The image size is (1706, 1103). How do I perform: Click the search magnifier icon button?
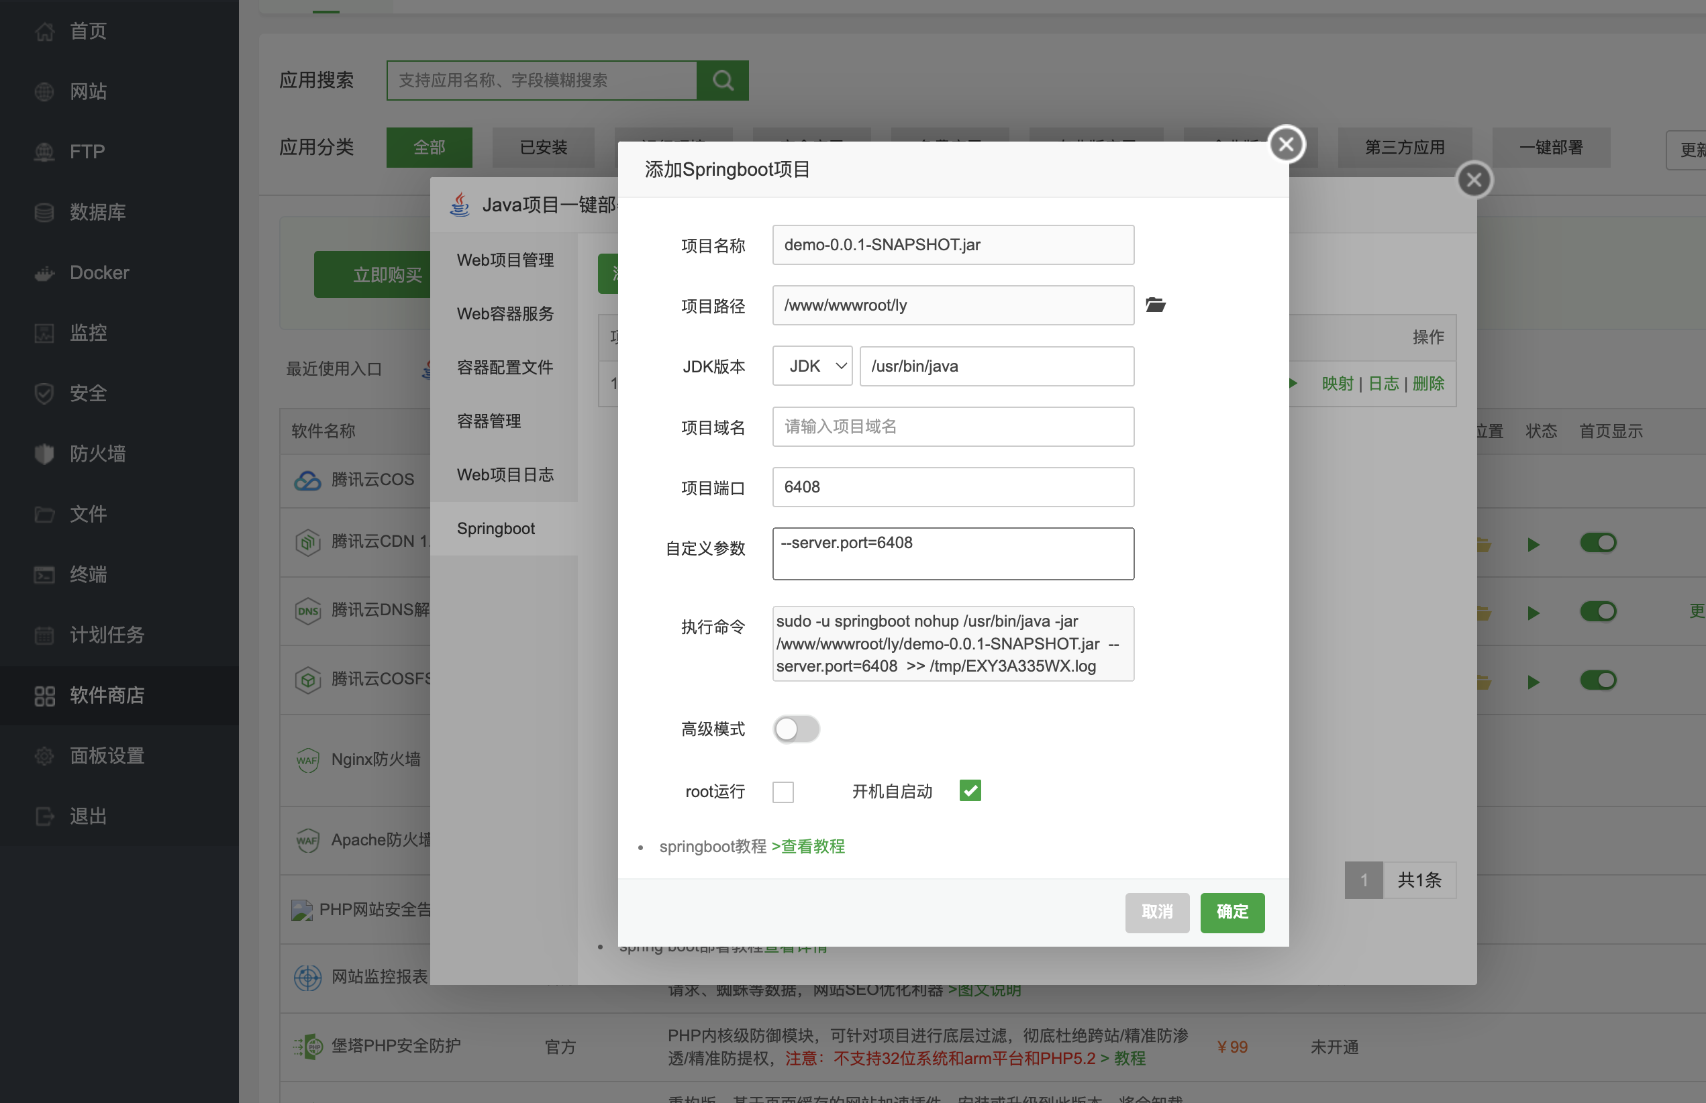click(722, 81)
